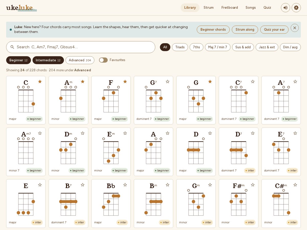Click the Strum along button
This screenshot has width=307, height=230.
point(245,30)
